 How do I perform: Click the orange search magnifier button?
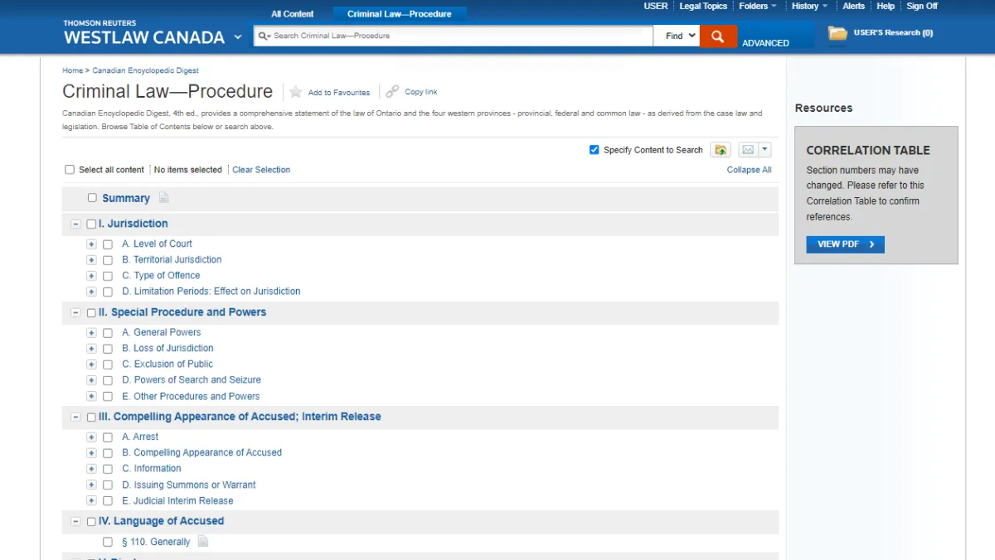(x=717, y=36)
